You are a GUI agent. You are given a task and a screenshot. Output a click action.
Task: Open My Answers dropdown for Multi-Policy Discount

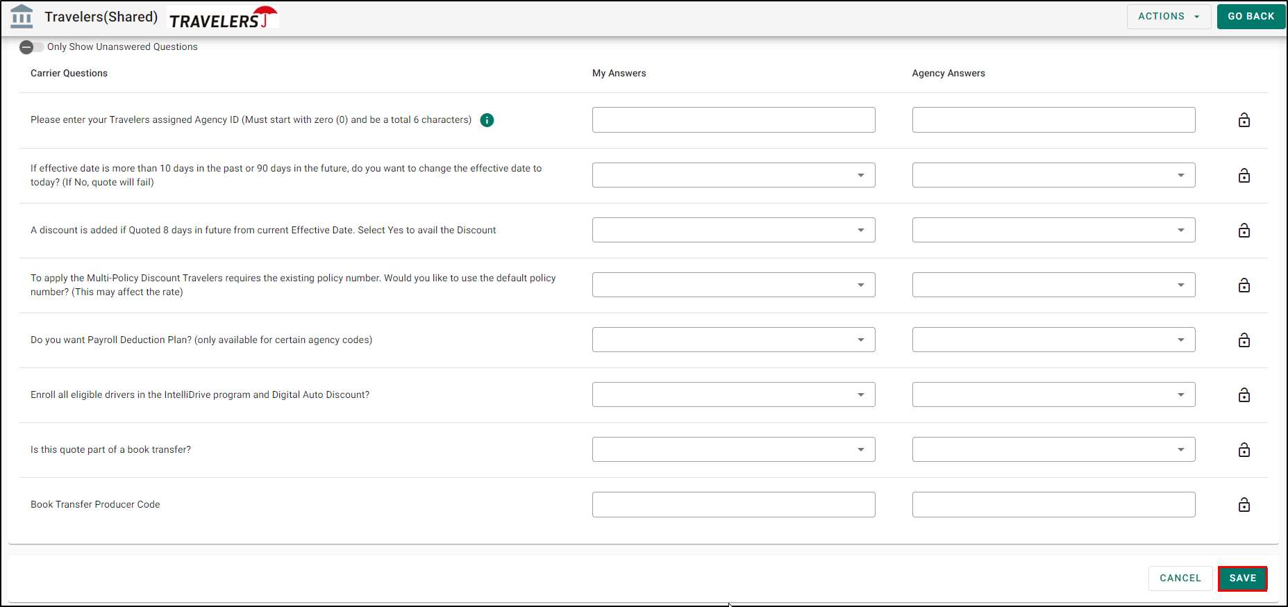733,285
